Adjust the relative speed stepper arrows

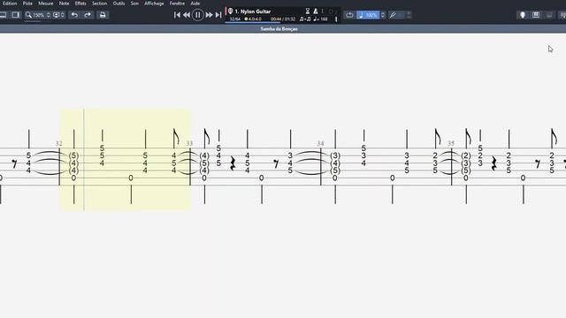(x=383, y=15)
